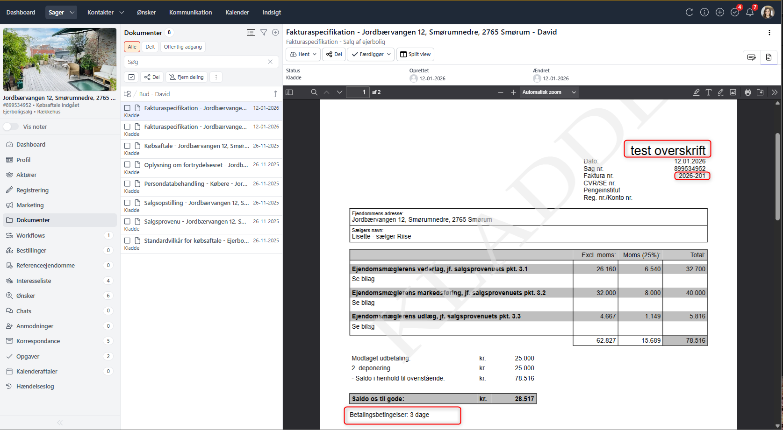
Task: Click the print icon in PDF toolbar
Action: (x=748, y=92)
